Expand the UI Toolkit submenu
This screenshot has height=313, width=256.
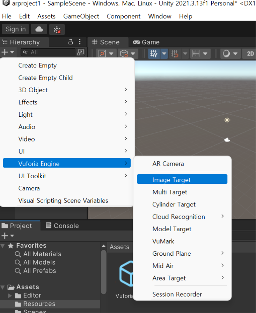[67, 176]
